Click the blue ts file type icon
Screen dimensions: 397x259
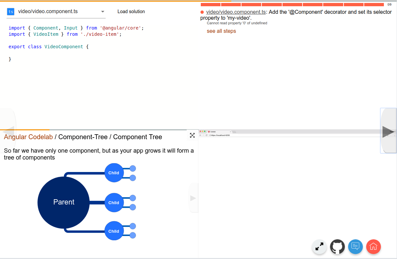11,11
